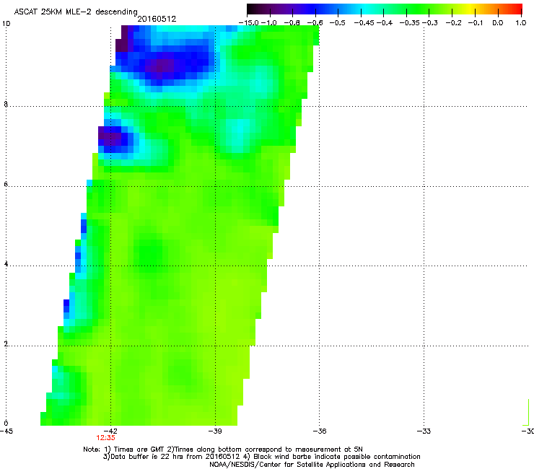Select colorbar label -1.0
This screenshot has width=534, height=469.
pyautogui.click(x=269, y=23)
